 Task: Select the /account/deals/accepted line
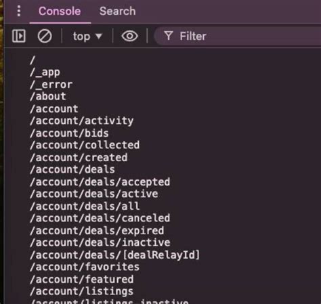(100, 182)
